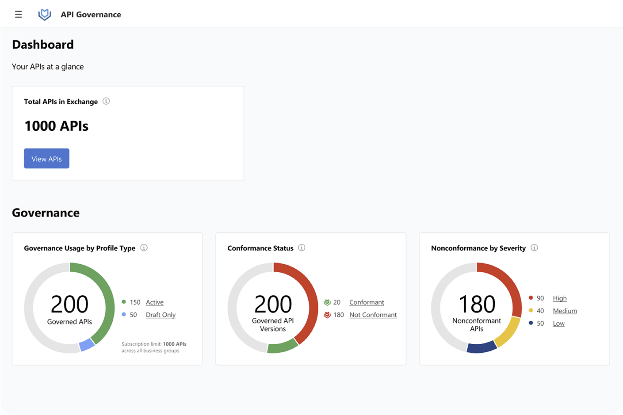Open High severity nonconformance link
Viewport: 623px width, 415px height.
559,298
